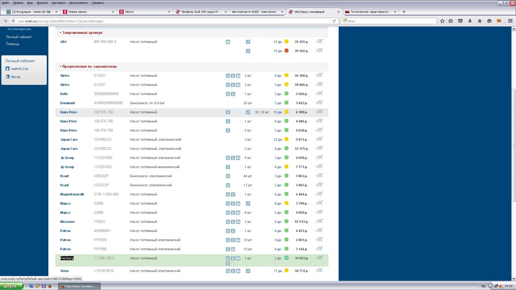The height and width of the screenshot is (290, 516).
Task: Add the VAG 35 455 р. pump to cart
Action: click(319, 41)
